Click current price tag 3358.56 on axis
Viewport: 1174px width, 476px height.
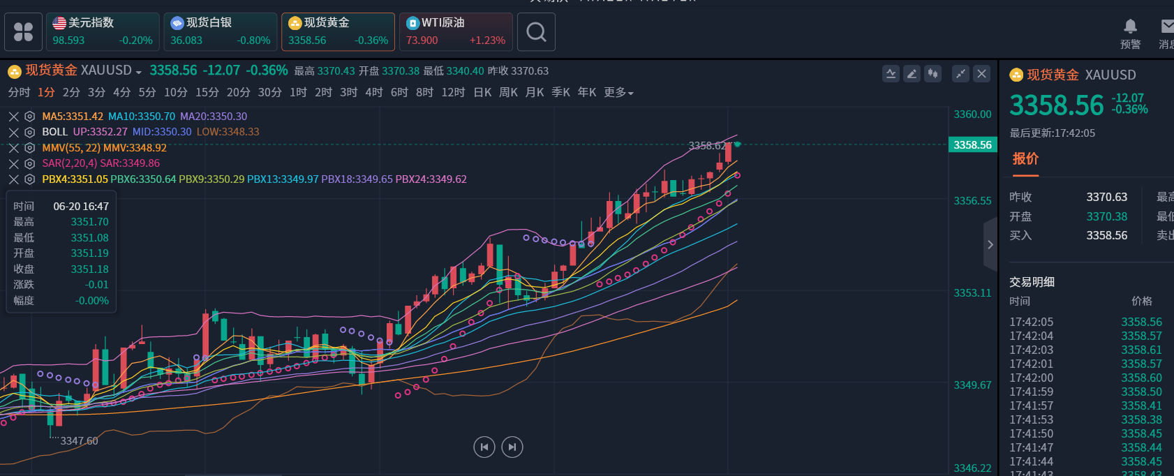pyautogui.click(x=972, y=144)
